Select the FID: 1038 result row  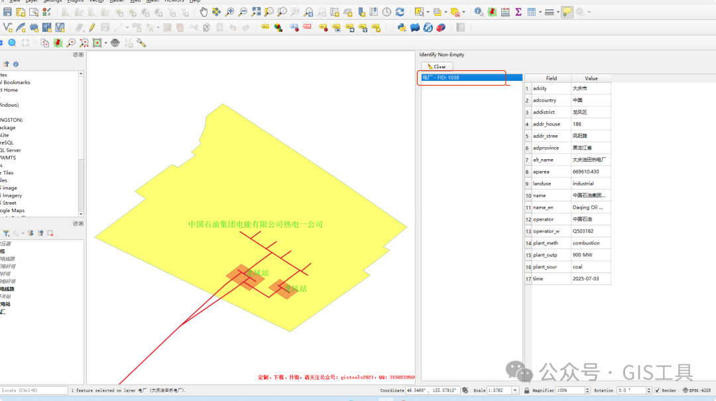point(471,78)
